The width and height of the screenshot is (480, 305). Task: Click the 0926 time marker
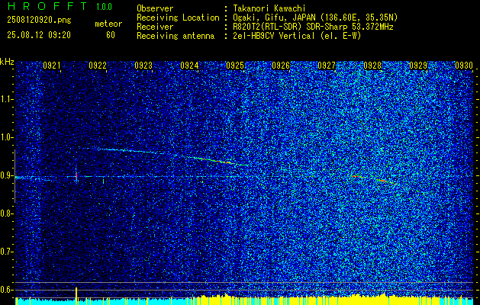point(281,65)
